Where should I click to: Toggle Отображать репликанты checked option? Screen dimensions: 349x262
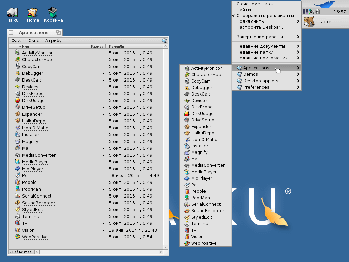267,16
